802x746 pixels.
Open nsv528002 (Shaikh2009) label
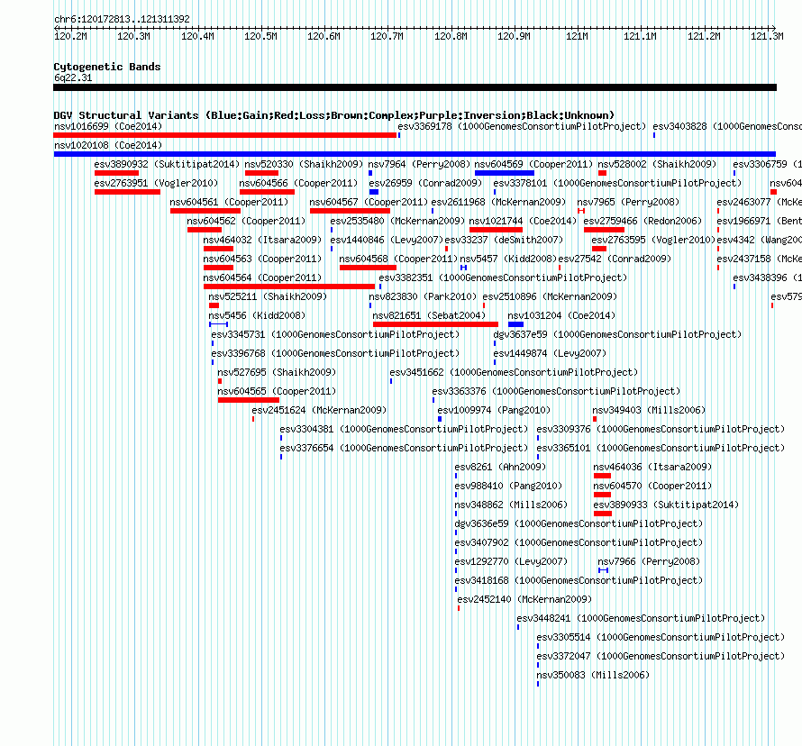click(657, 164)
